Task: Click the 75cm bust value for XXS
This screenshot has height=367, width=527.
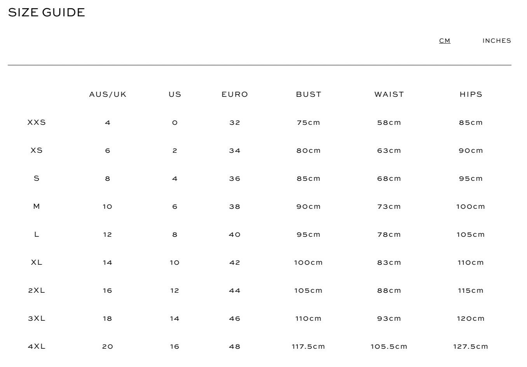Action: [x=308, y=122]
